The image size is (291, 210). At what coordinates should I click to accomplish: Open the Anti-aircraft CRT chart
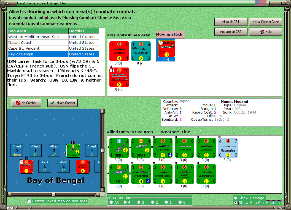point(231,32)
